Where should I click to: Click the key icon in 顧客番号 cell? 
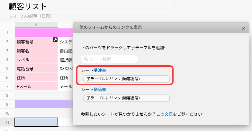click(55, 40)
